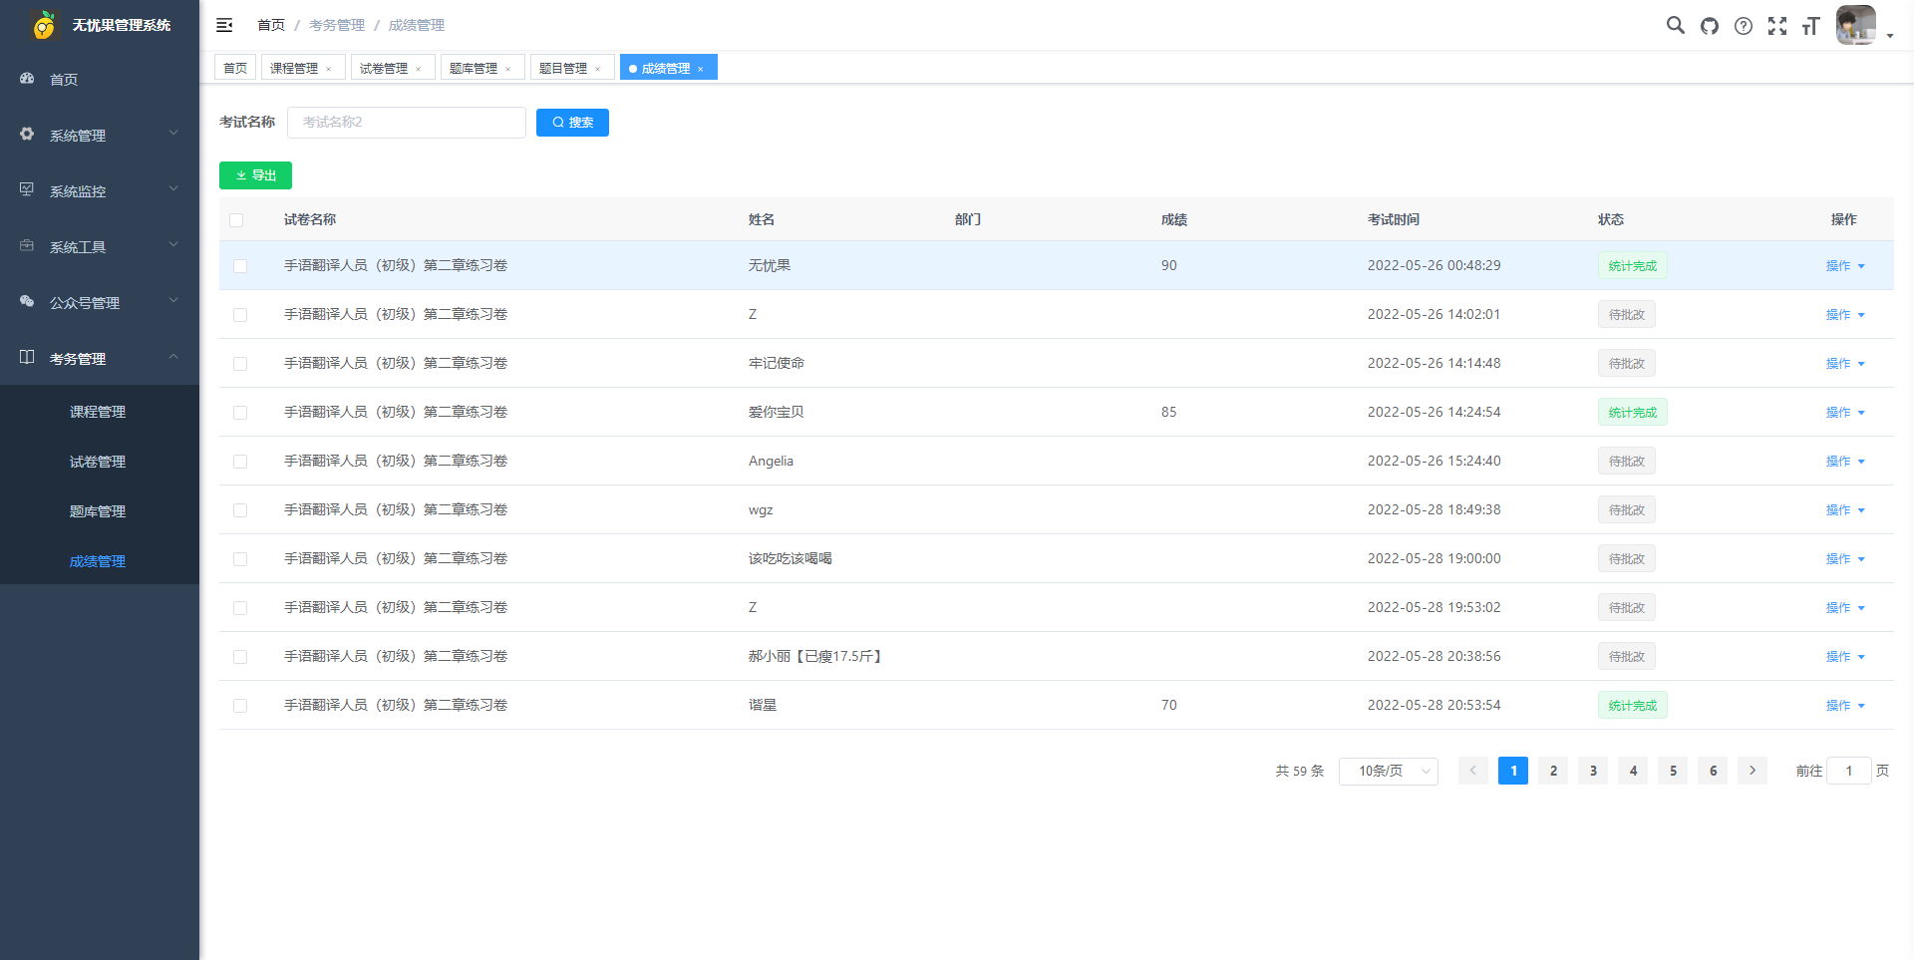This screenshot has width=1914, height=960.
Task: Open 操作 dropdown for 谐星 row
Action: [1844, 706]
